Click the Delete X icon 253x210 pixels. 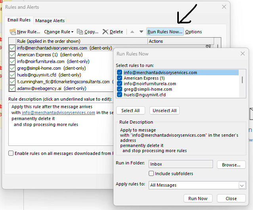(x=105, y=32)
